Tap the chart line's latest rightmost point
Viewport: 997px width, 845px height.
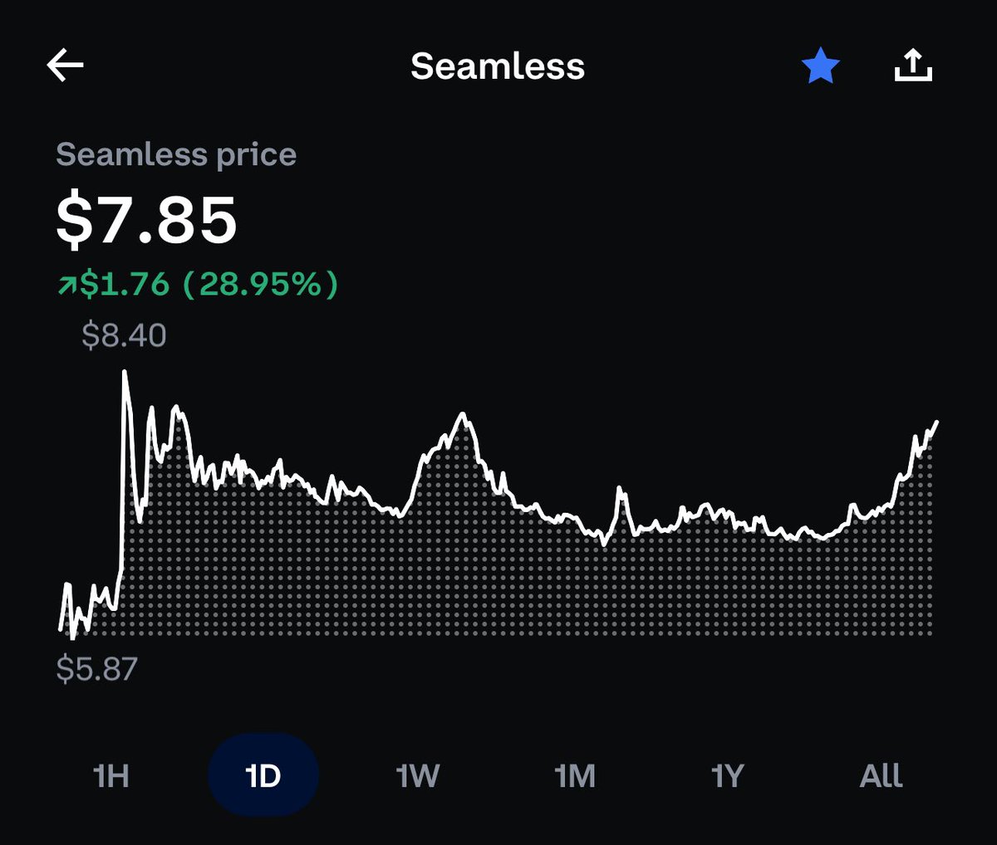[936, 422]
